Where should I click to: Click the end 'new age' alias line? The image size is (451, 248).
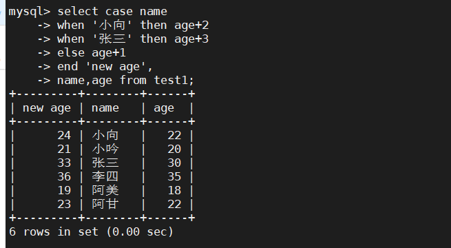click(105, 67)
